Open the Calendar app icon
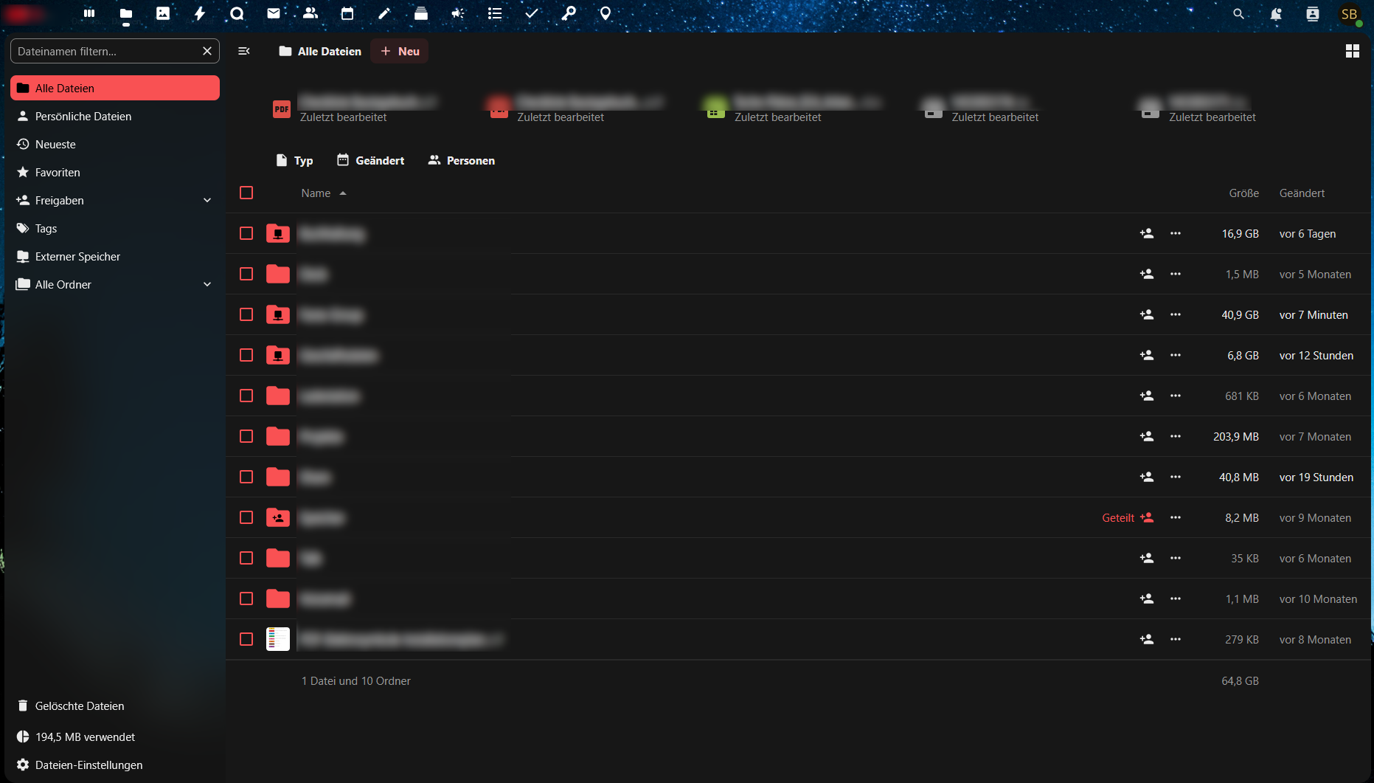 click(347, 13)
